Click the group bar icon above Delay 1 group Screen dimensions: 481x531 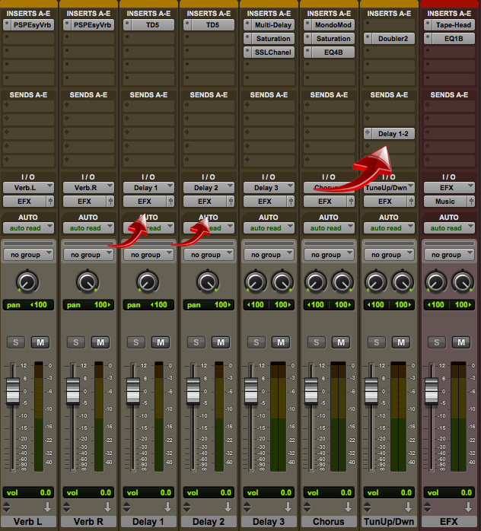(148, 243)
